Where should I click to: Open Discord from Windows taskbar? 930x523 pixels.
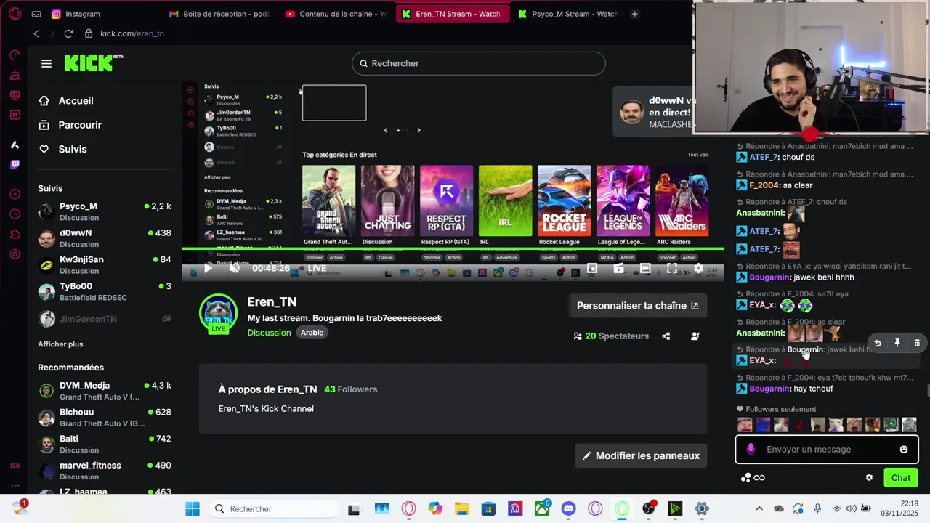pos(569,509)
